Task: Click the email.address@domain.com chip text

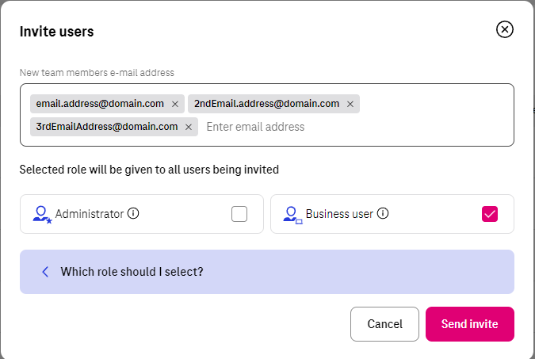Action: tap(100, 104)
